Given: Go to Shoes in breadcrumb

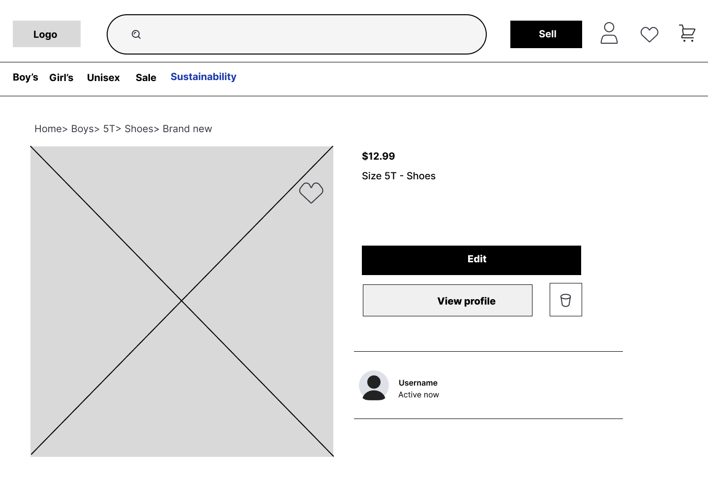Looking at the screenshot, I should (x=139, y=129).
